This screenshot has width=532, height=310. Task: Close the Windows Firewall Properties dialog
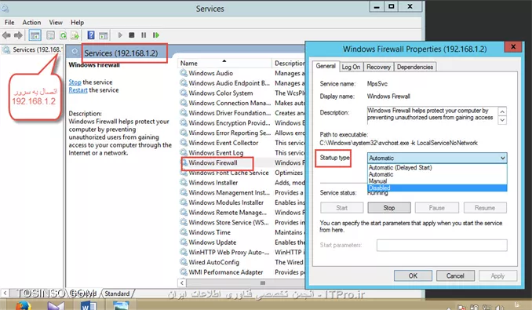(513, 46)
